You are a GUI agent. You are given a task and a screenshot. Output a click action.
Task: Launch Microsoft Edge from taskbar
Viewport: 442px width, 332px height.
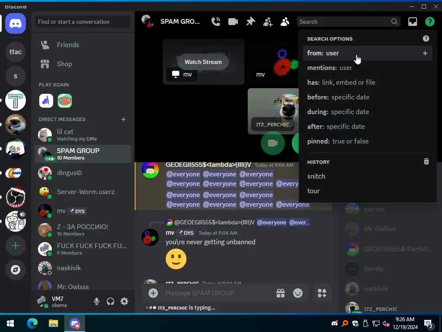click(32, 323)
